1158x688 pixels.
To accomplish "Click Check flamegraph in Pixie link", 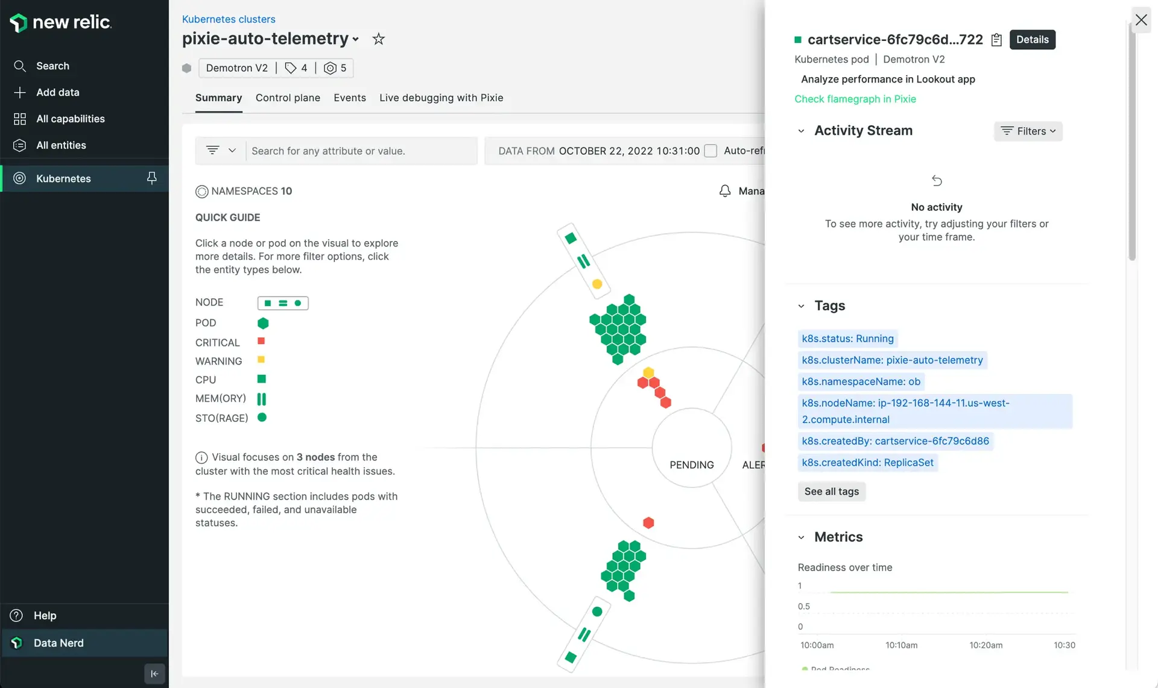I will [855, 99].
